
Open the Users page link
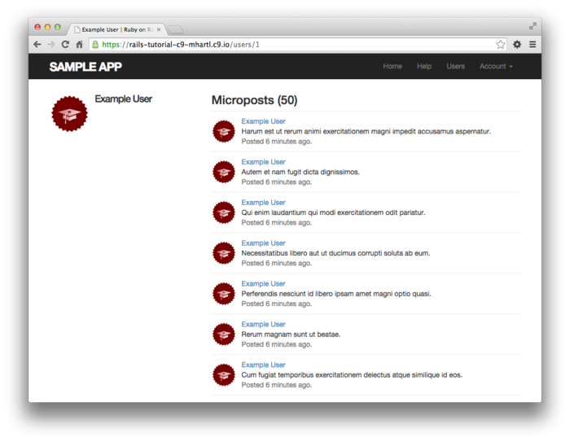[x=455, y=66]
